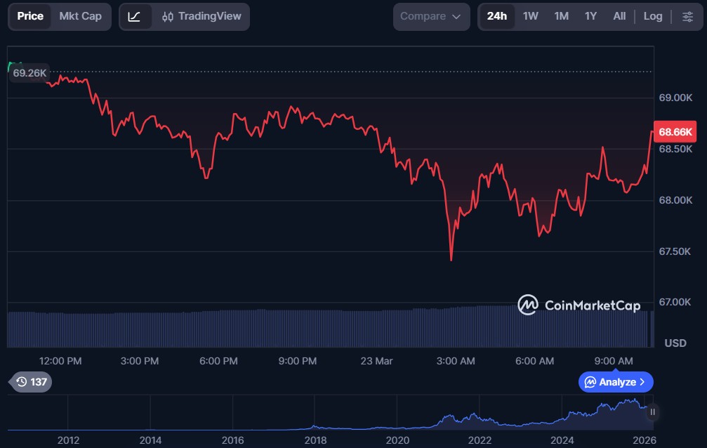Click the Analyze sparkle logo icon
Image resolution: width=707 pixels, height=448 pixels.
point(591,382)
